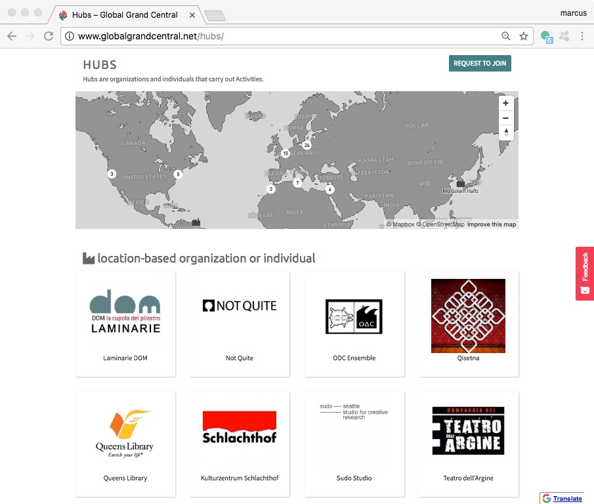Open the OpenStreetMap attribution link
The width and height of the screenshot is (594, 504).
(440, 224)
